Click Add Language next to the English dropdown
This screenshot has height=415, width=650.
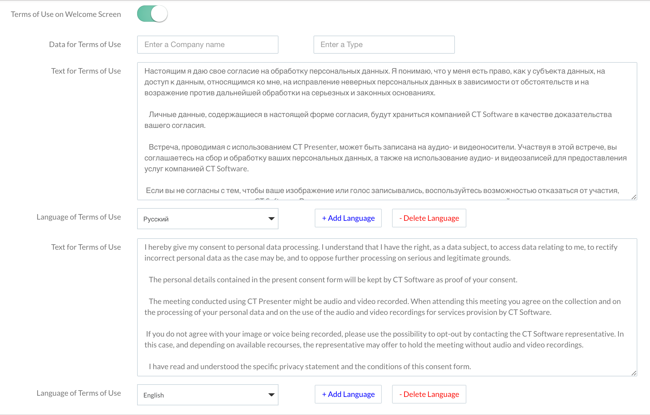348,394
